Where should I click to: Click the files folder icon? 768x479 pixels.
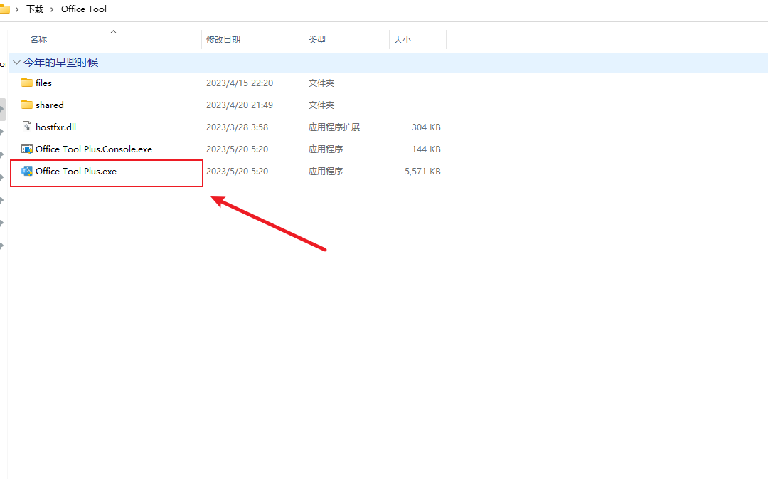click(27, 83)
